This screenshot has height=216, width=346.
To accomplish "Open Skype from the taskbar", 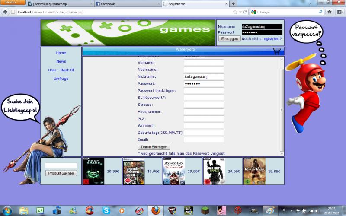I will pyautogui.click(x=106, y=210).
